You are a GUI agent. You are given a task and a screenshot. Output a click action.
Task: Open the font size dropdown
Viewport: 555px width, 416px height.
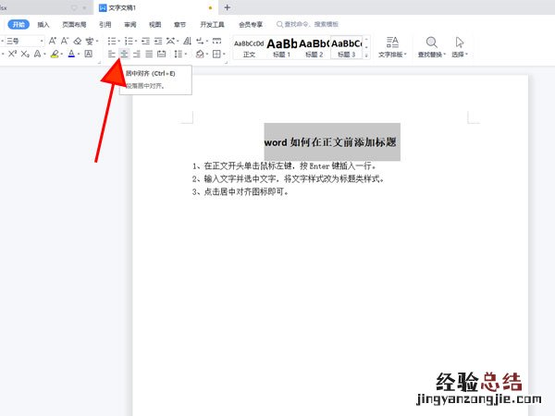[43, 41]
